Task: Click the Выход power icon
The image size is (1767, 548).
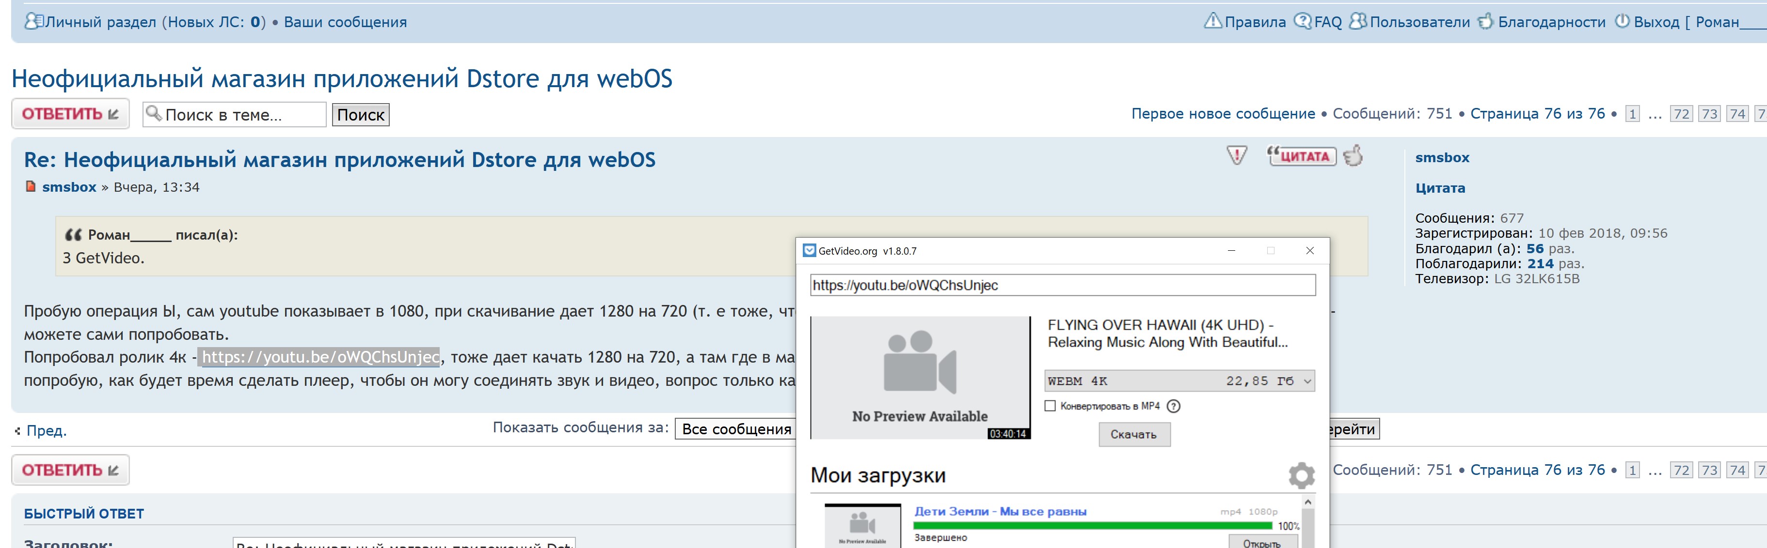Action: click(1622, 21)
